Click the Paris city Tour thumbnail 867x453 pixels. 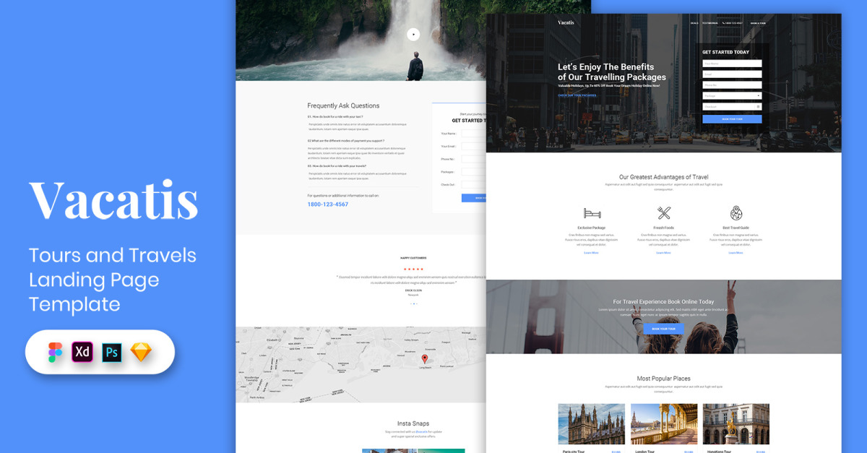pos(591,424)
